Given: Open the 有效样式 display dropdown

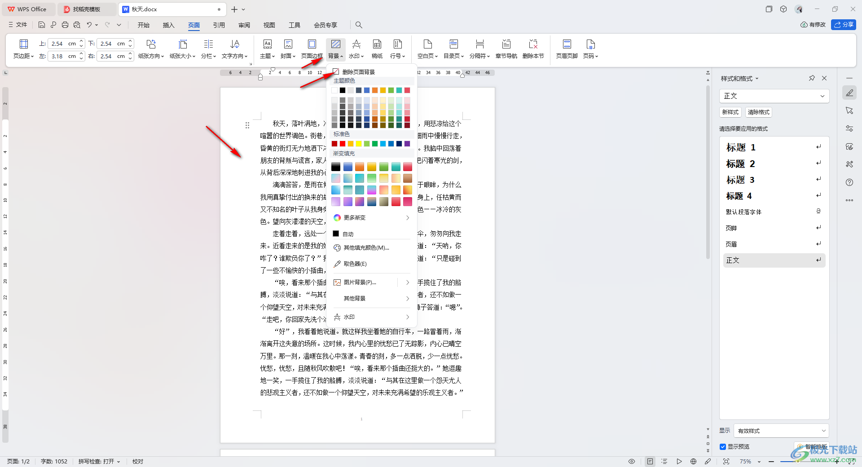Looking at the screenshot, I should [x=781, y=431].
